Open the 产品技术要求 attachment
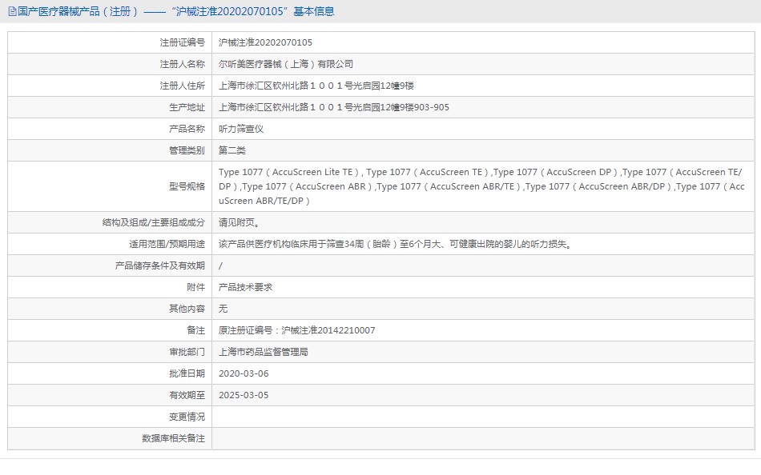 [x=246, y=287]
